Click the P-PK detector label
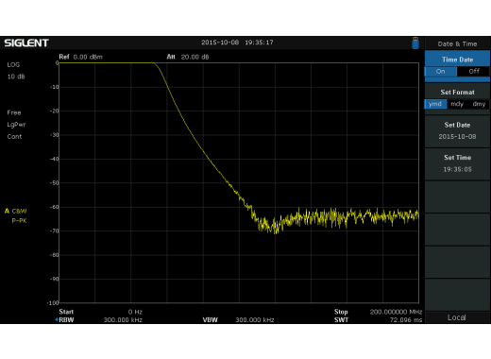 click(x=19, y=221)
